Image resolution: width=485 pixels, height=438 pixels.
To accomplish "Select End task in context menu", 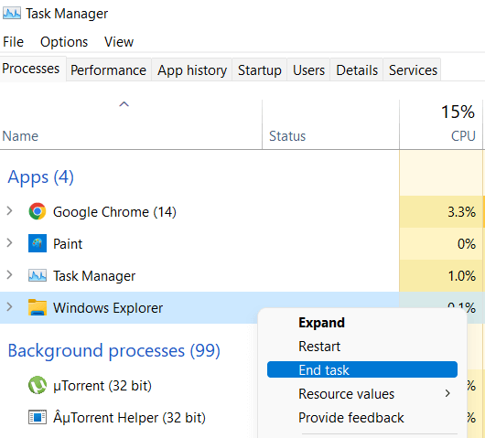I will (x=362, y=369).
